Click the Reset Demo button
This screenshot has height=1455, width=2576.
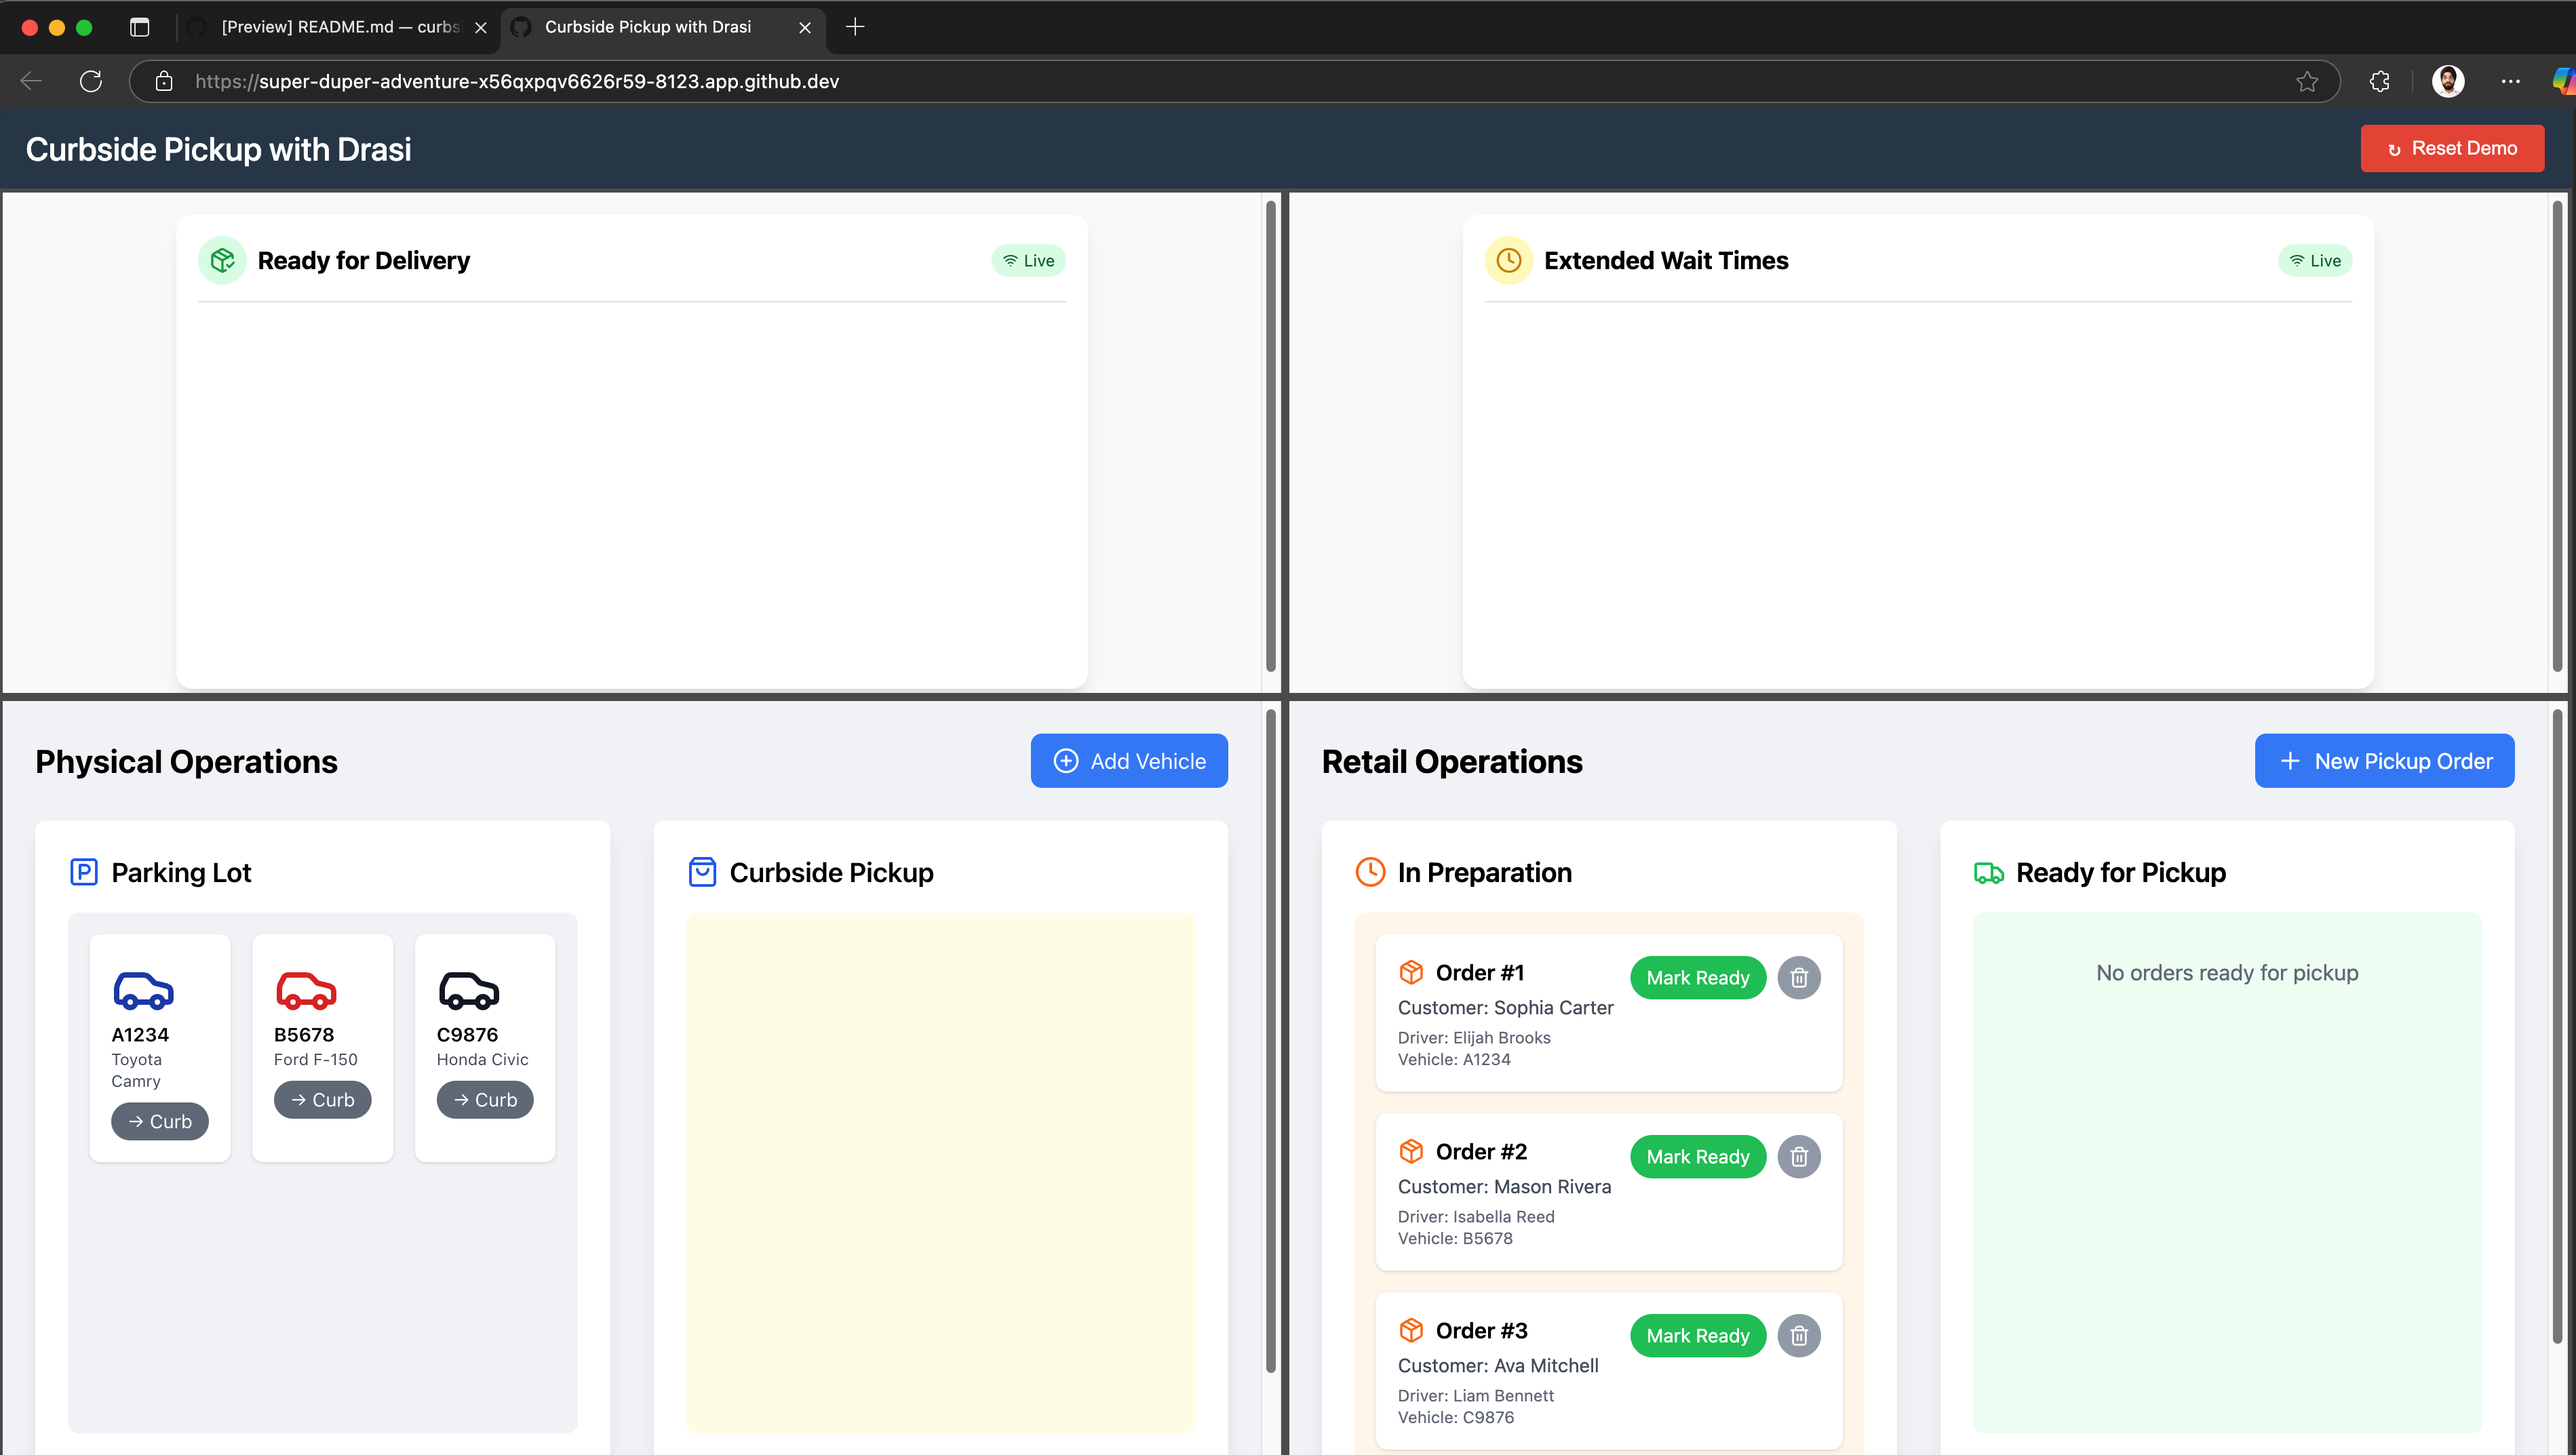point(2452,148)
